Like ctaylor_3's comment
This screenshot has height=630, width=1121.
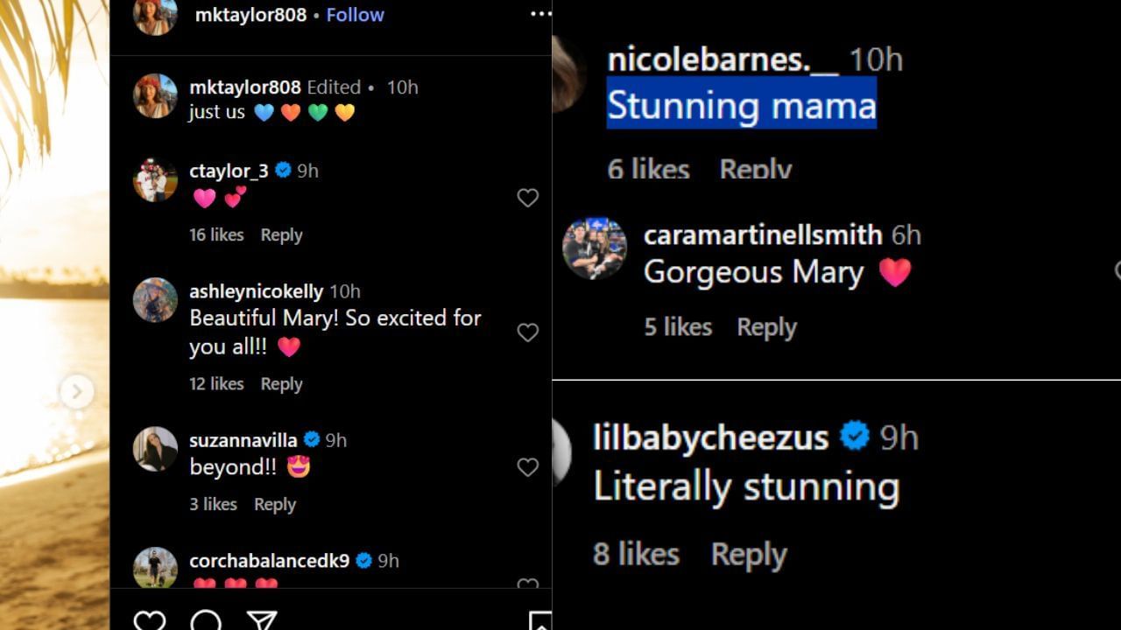pos(527,198)
